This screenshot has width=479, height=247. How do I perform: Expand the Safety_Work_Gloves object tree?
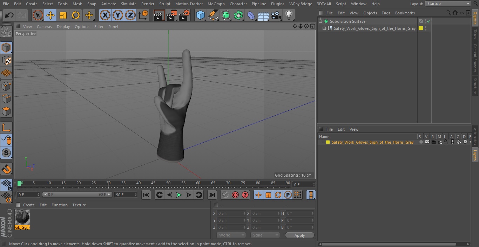click(324, 28)
